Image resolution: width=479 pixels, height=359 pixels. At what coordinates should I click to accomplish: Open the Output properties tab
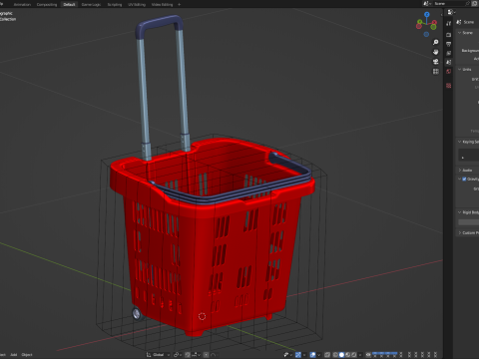(448, 44)
